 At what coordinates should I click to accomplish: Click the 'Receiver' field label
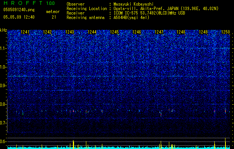(76, 13)
